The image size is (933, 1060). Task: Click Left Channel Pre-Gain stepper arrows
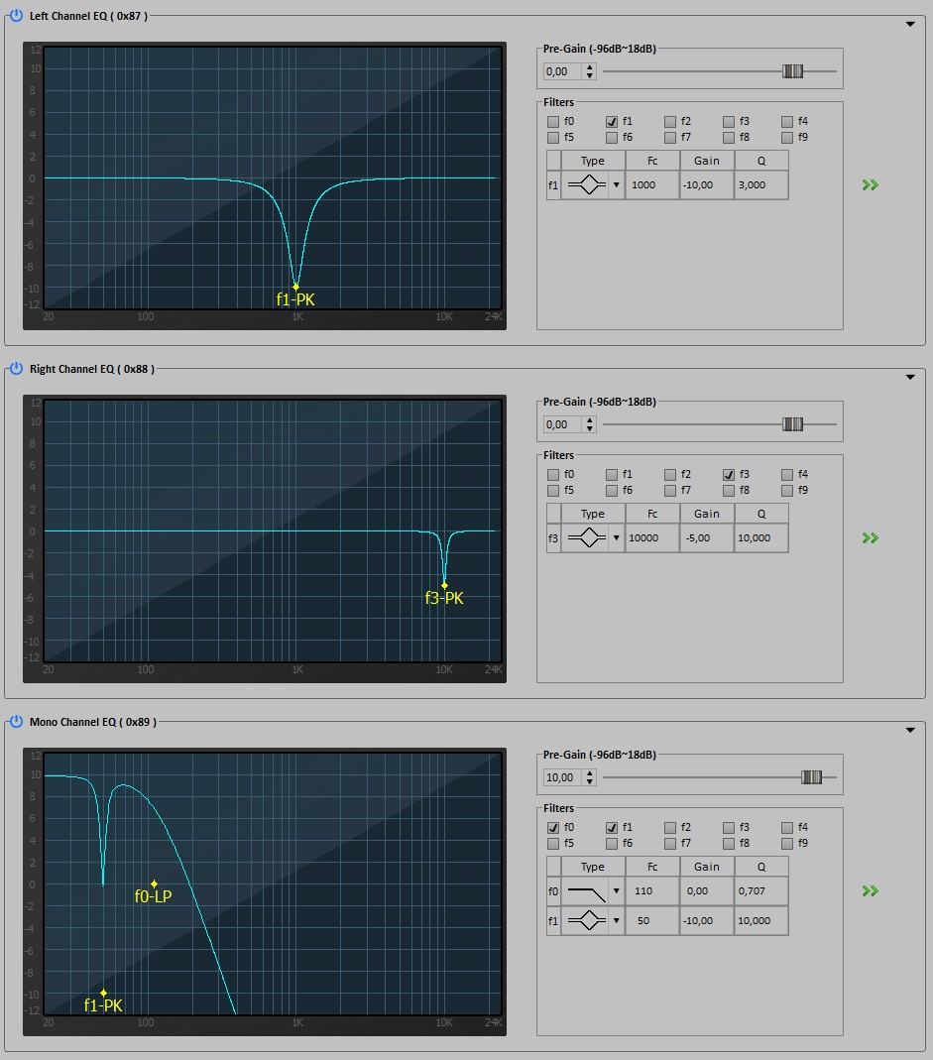[x=590, y=71]
